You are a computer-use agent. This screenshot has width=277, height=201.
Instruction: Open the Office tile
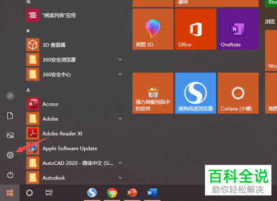click(196, 29)
